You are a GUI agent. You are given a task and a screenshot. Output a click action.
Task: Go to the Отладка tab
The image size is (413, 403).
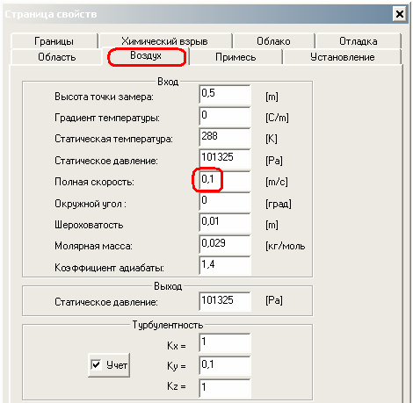tap(359, 41)
